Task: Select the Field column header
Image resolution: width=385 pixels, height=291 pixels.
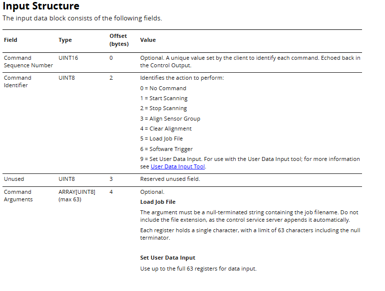Action: pyautogui.click(x=10, y=40)
